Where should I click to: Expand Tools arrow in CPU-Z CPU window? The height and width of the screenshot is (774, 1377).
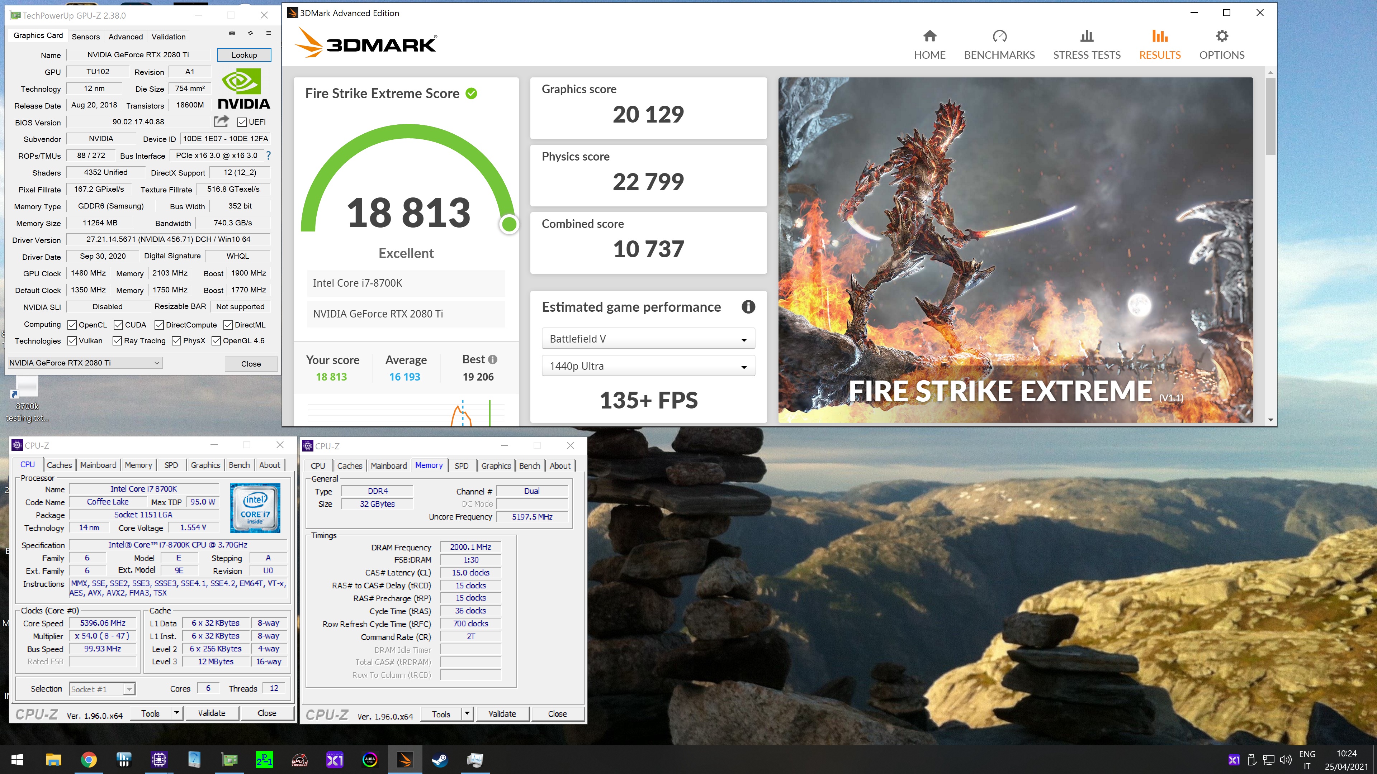[x=176, y=713]
